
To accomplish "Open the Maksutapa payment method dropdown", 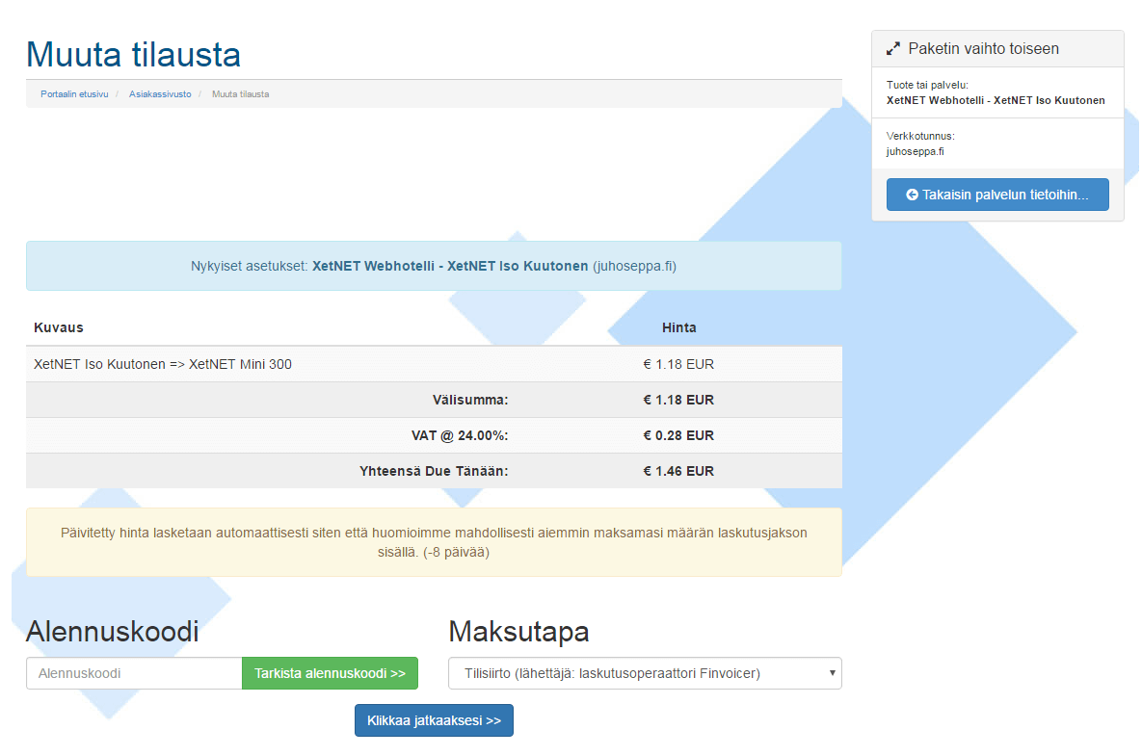I will [645, 673].
